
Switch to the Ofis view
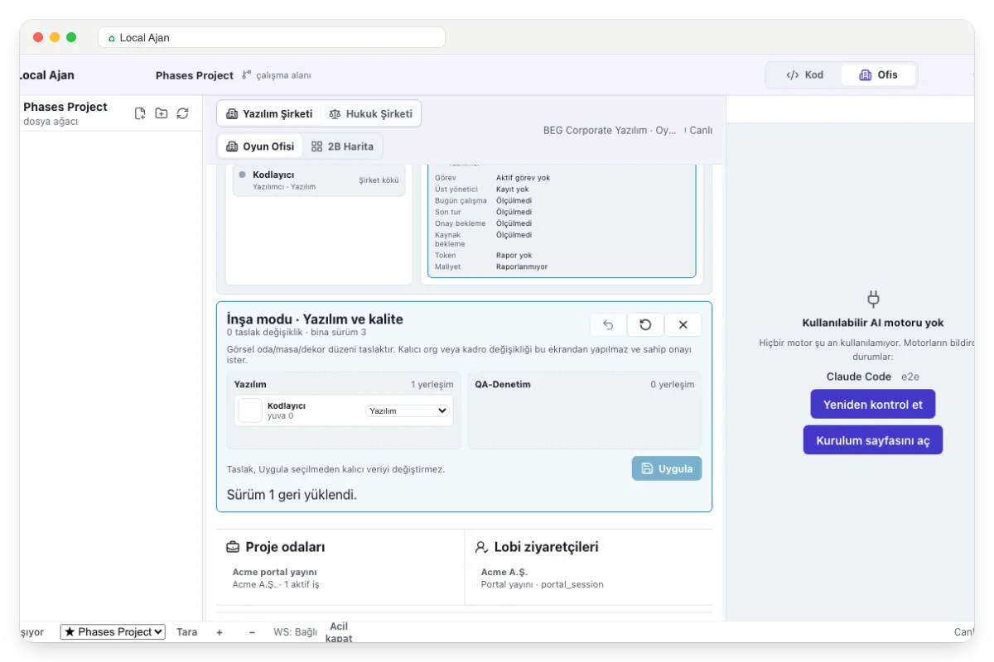(x=878, y=74)
